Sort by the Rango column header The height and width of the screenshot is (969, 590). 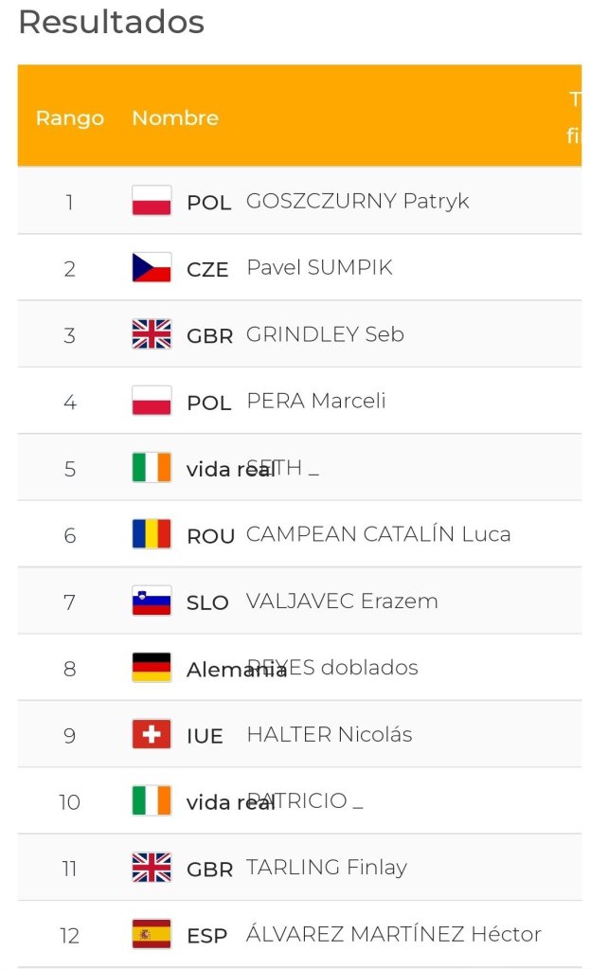click(x=69, y=118)
